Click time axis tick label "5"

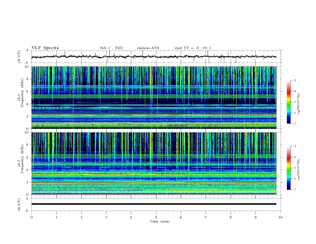point(156,217)
